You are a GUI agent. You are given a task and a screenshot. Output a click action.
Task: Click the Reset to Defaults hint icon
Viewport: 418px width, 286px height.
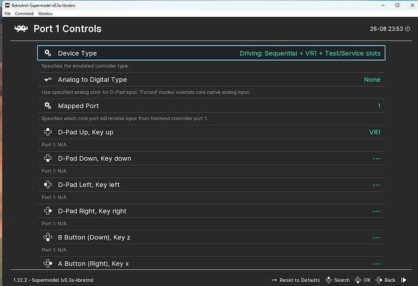point(274,280)
